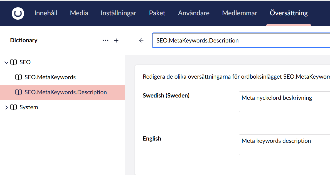Open the Innehåll section

click(x=46, y=13)
